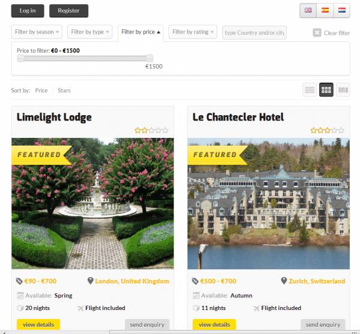Sort results by Stars
This screenshot has width=360, height=334.
click(64, 91)
